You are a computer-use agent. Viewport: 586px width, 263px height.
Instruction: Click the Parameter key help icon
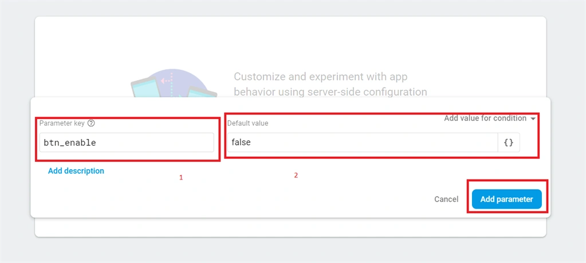click(x=91, y=123)
